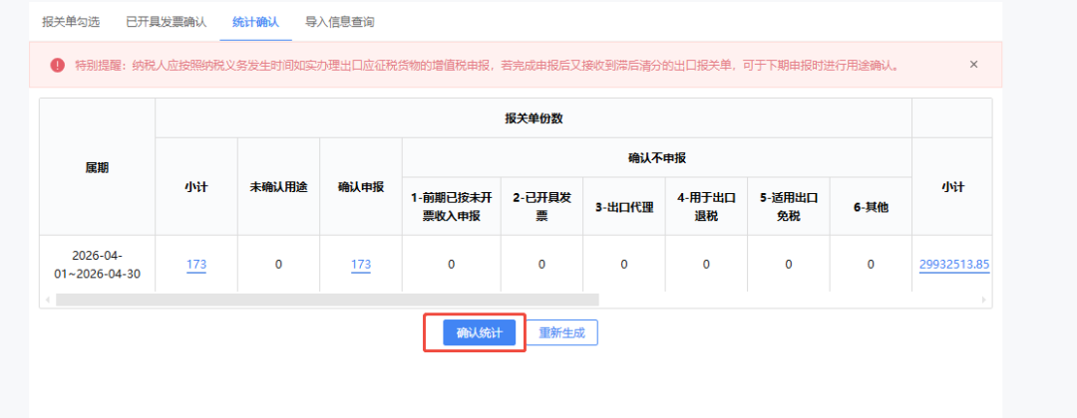Click the horizontal scrollbar thumb under the table
Screen dimensions: 1077x418
click(x=328, y=301)
